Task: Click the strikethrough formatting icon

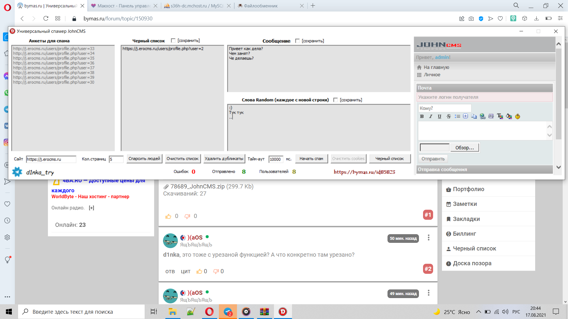Action: (x=448, y=116)
